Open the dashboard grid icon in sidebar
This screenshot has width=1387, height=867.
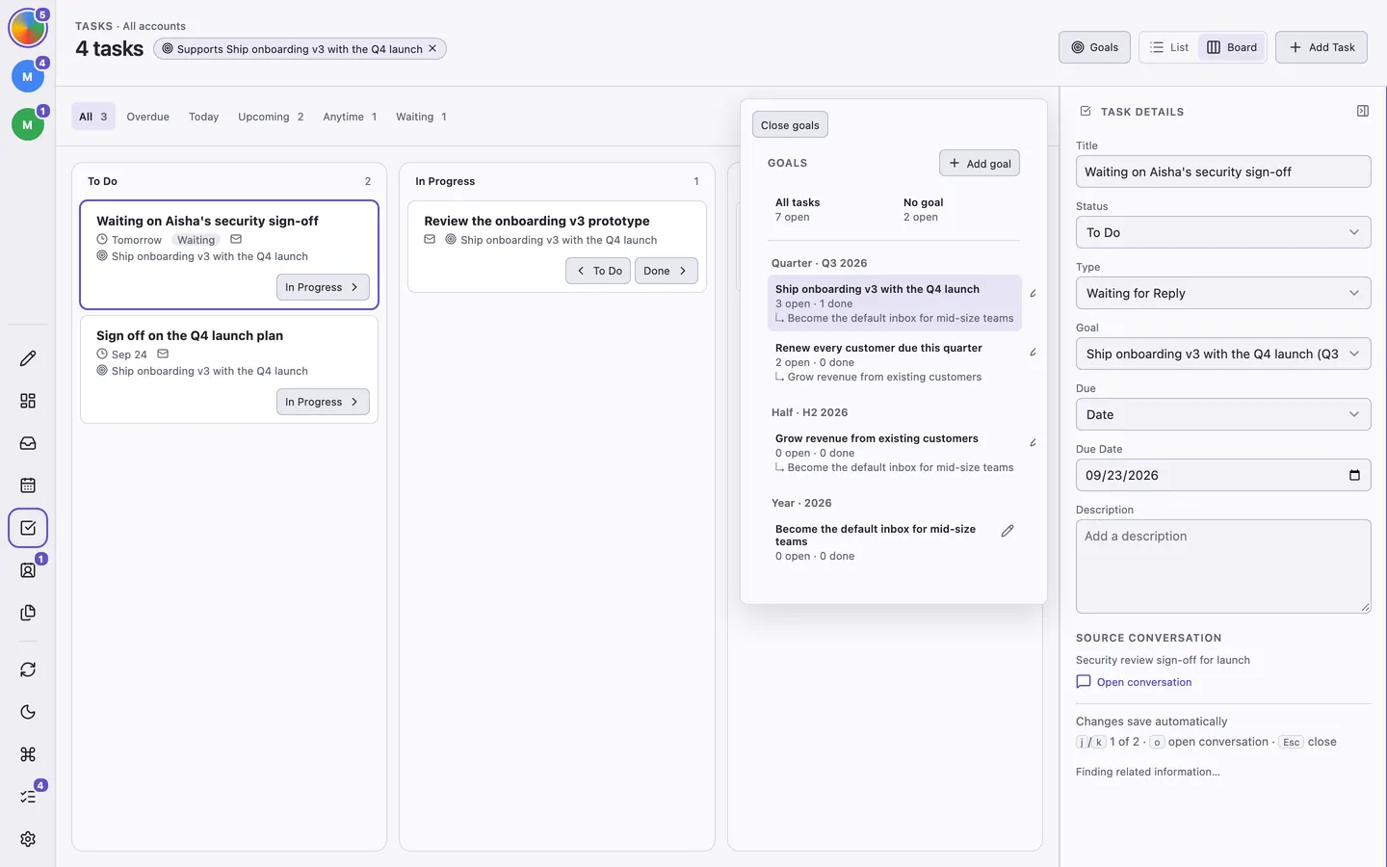coord(28,401)
